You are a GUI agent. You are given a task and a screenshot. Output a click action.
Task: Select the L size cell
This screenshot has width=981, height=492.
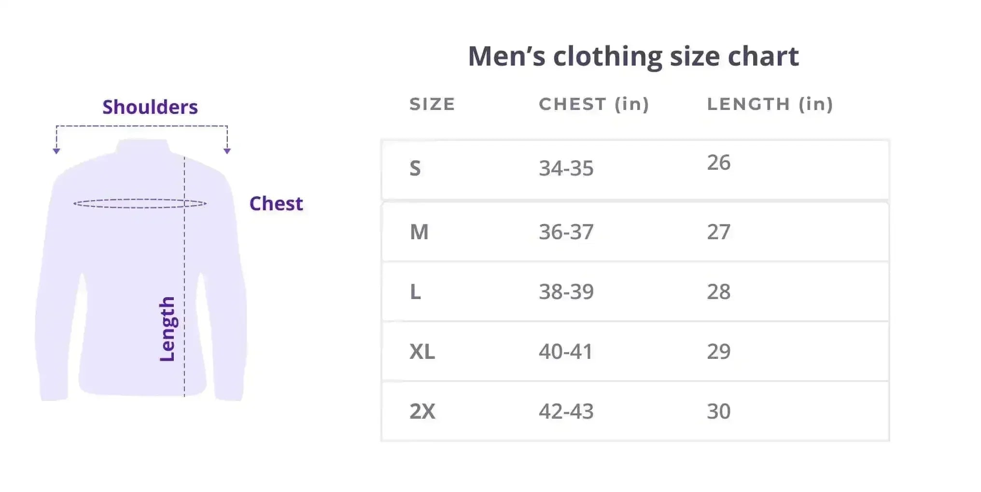click(x=415, y=292)
